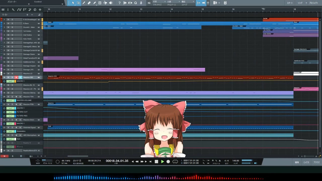322x181 pixels.
Task: Select the Range tool
Action: coord(78,3)
